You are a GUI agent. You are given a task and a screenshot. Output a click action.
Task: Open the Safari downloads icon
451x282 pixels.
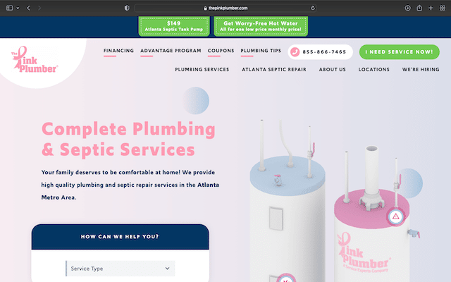pos(407,8)
